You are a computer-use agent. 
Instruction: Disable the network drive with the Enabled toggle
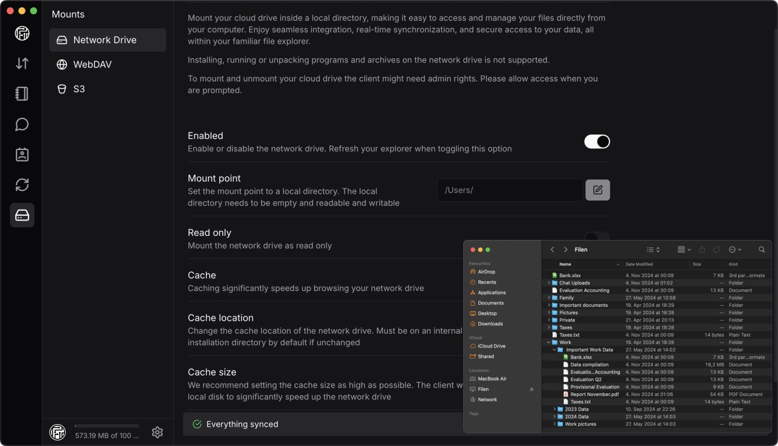[596, 141]
